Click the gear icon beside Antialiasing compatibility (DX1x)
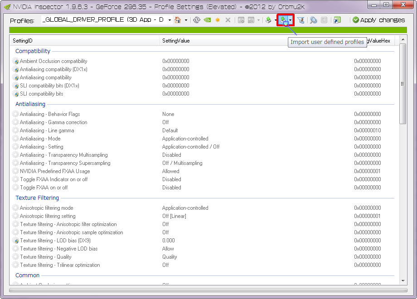This screenshot has height=299, width=417. 16,69
